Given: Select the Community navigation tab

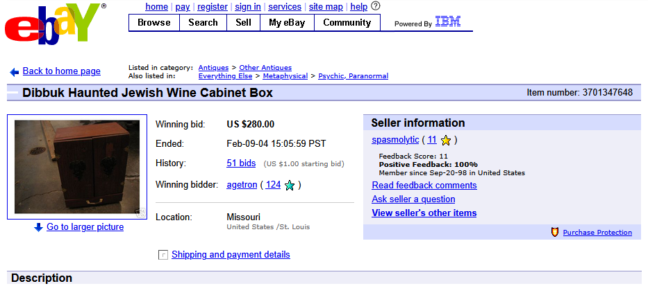Looking at the screenshot, I should tap(347, 23).
